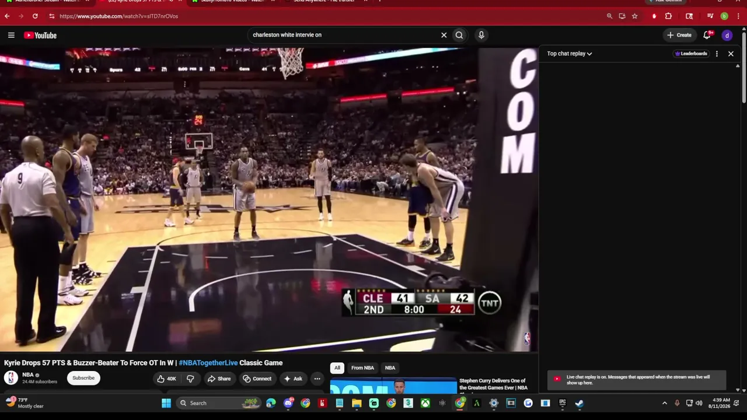
Task: Open the NBA channel name link
Action: coord(28,375)
